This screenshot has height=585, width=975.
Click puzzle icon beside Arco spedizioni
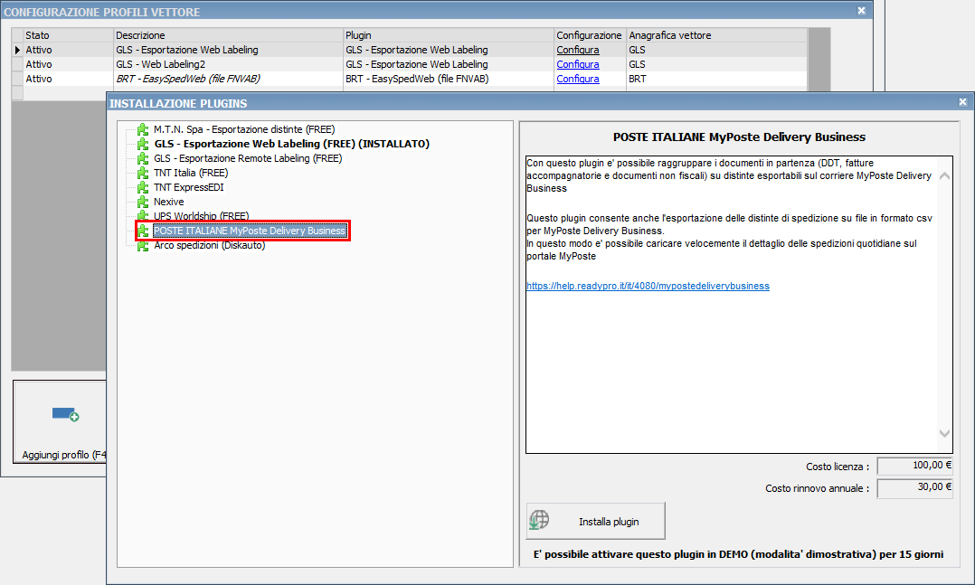coord(143,245)
